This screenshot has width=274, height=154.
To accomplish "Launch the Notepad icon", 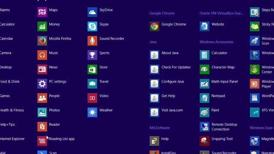I will [205, 98].
